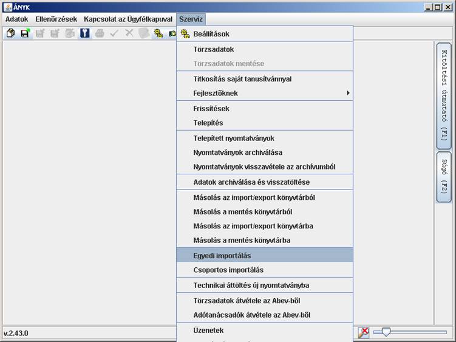
Task: Select Másolás a mentés könyvtárba
Action: click(265, 241)
